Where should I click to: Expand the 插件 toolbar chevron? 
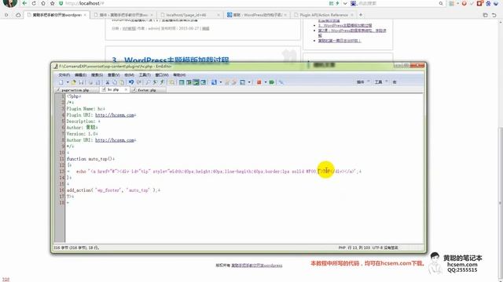click(x=368, y=81)
